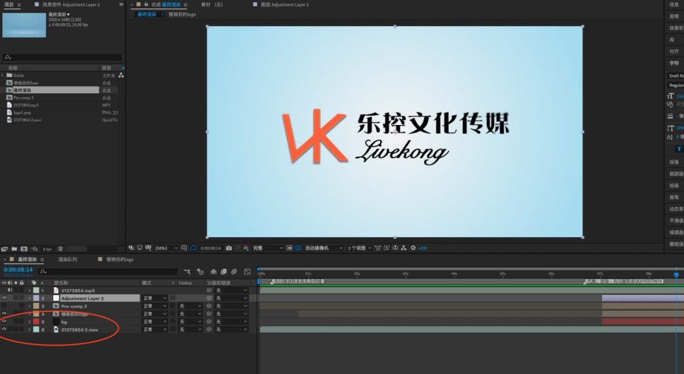The height and width of the screenshot is (374, 684).
Task: Hide the 21273854 2.mov layer
Action: [x=4, y=330]
